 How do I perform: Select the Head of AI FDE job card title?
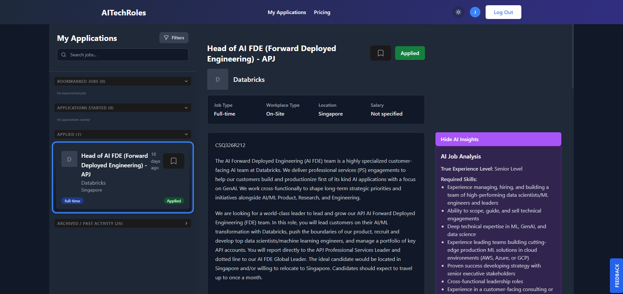tap(114, 165)
